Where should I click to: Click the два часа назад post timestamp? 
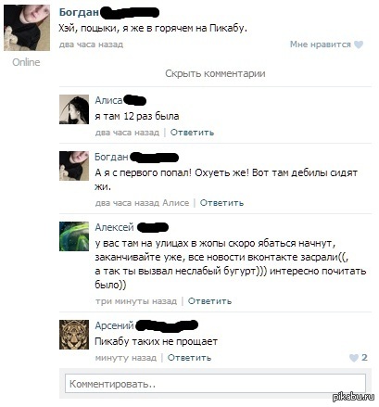pyautogui.click(x=91, y=45)
